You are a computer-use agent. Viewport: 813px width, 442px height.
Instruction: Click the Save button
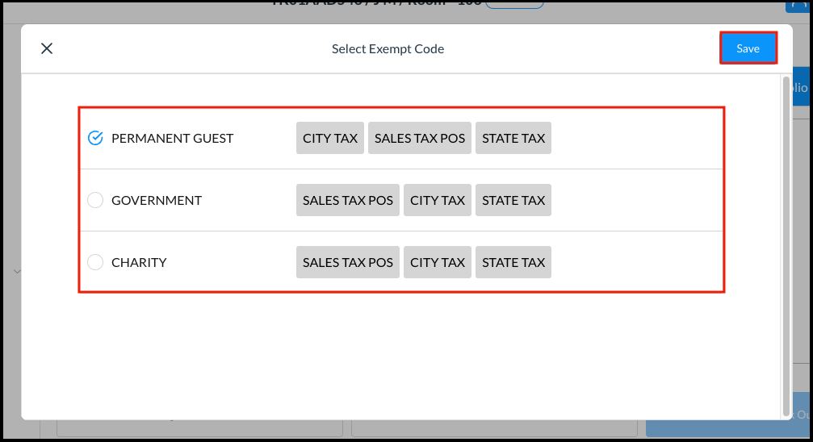tap(748, 48)
